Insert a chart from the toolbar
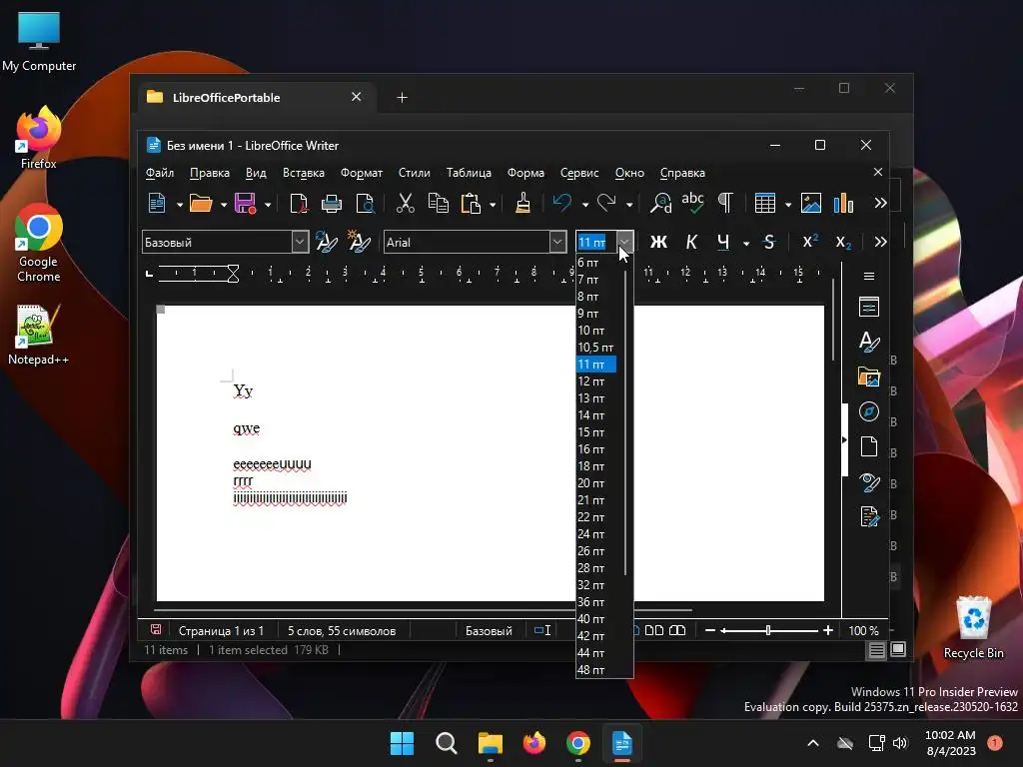 point(843,204)
